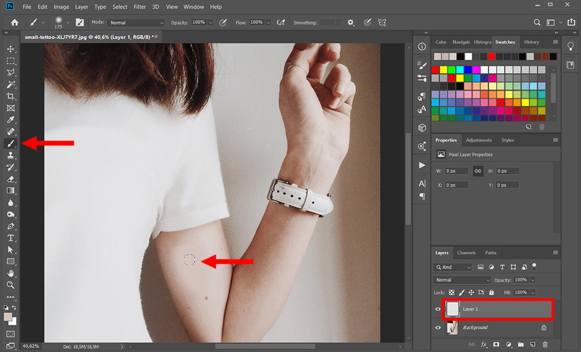Select the Eraser tool

pyautogui.click(x=10, y=179)
